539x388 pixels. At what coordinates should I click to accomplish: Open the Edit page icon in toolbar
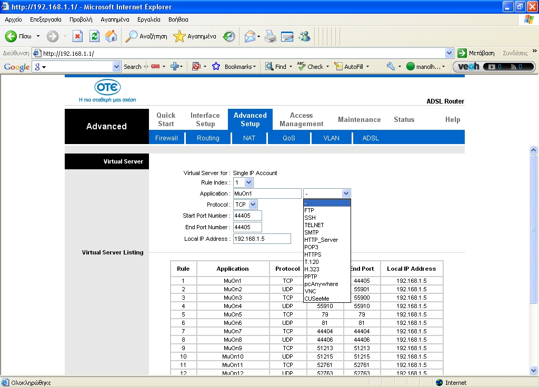pos(287,36)
